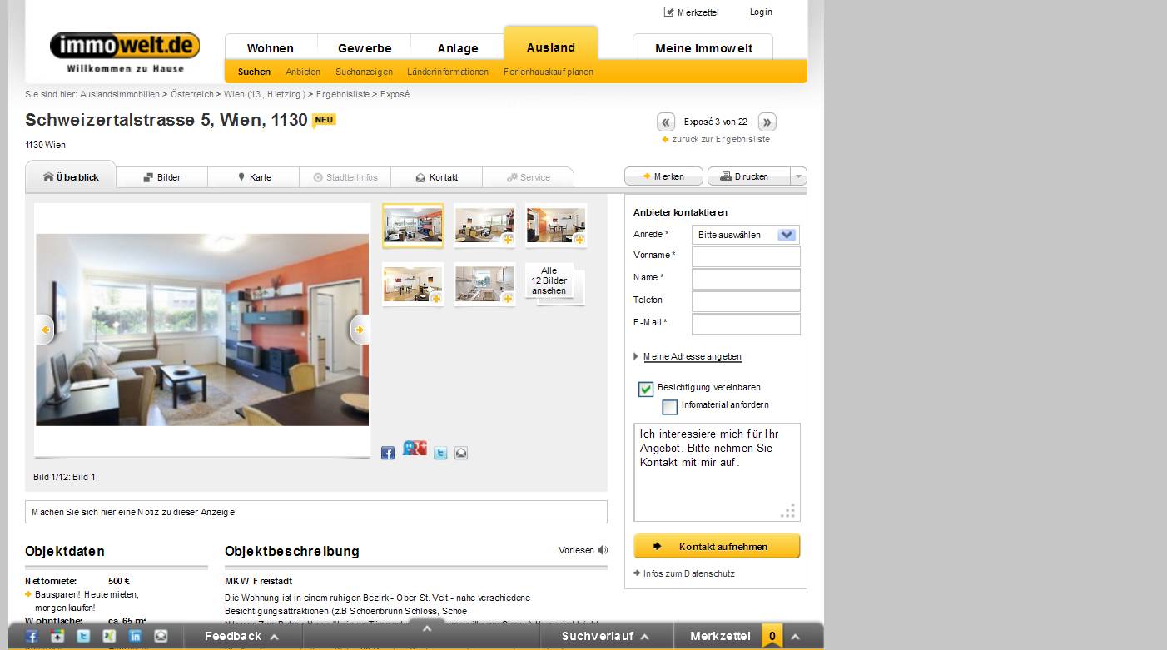This screenshot has height=650, width=1167.
Task: Enable the Besichtigung vereinbaren checkbox
Action: (x=645, y=388)
